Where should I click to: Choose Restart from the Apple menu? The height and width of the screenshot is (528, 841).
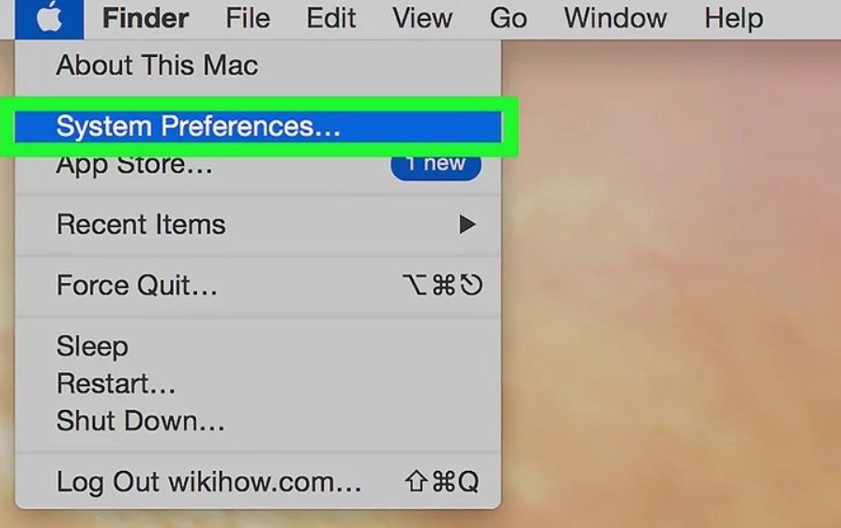coord(258,384)
